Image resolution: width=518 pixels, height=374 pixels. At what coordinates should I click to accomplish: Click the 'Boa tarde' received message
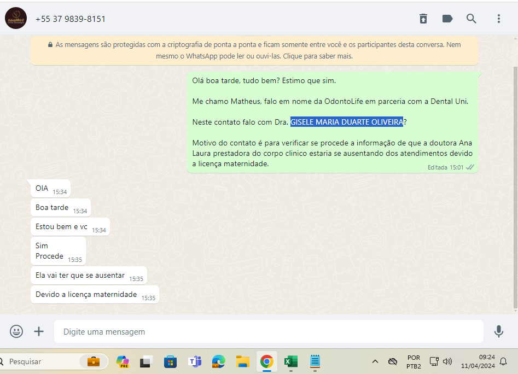click(x=61, y=207)
